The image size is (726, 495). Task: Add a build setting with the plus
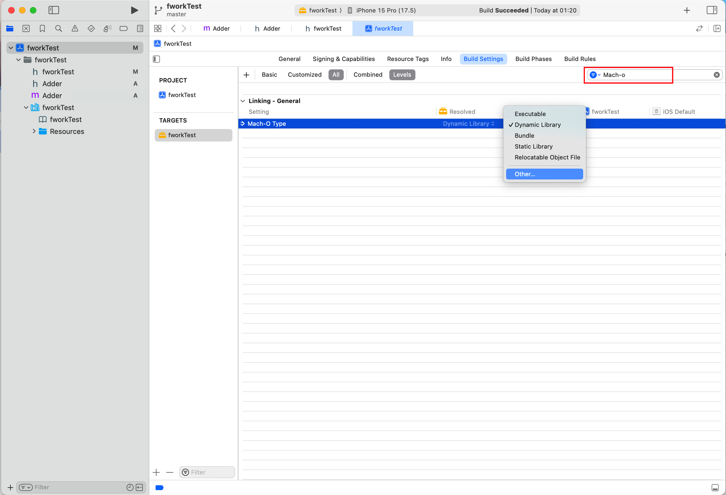pos(246,75)
